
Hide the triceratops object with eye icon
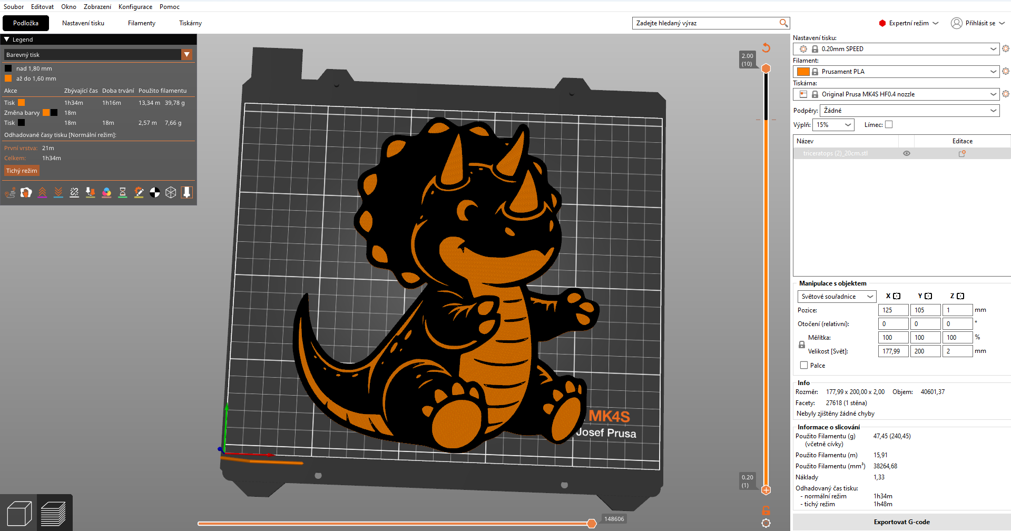tap(907, 154)
